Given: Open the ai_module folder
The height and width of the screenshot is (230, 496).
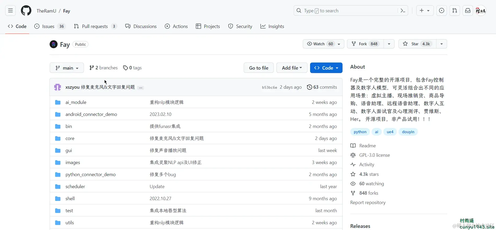Looking at the screenshot, I should [x=76, y=102].
